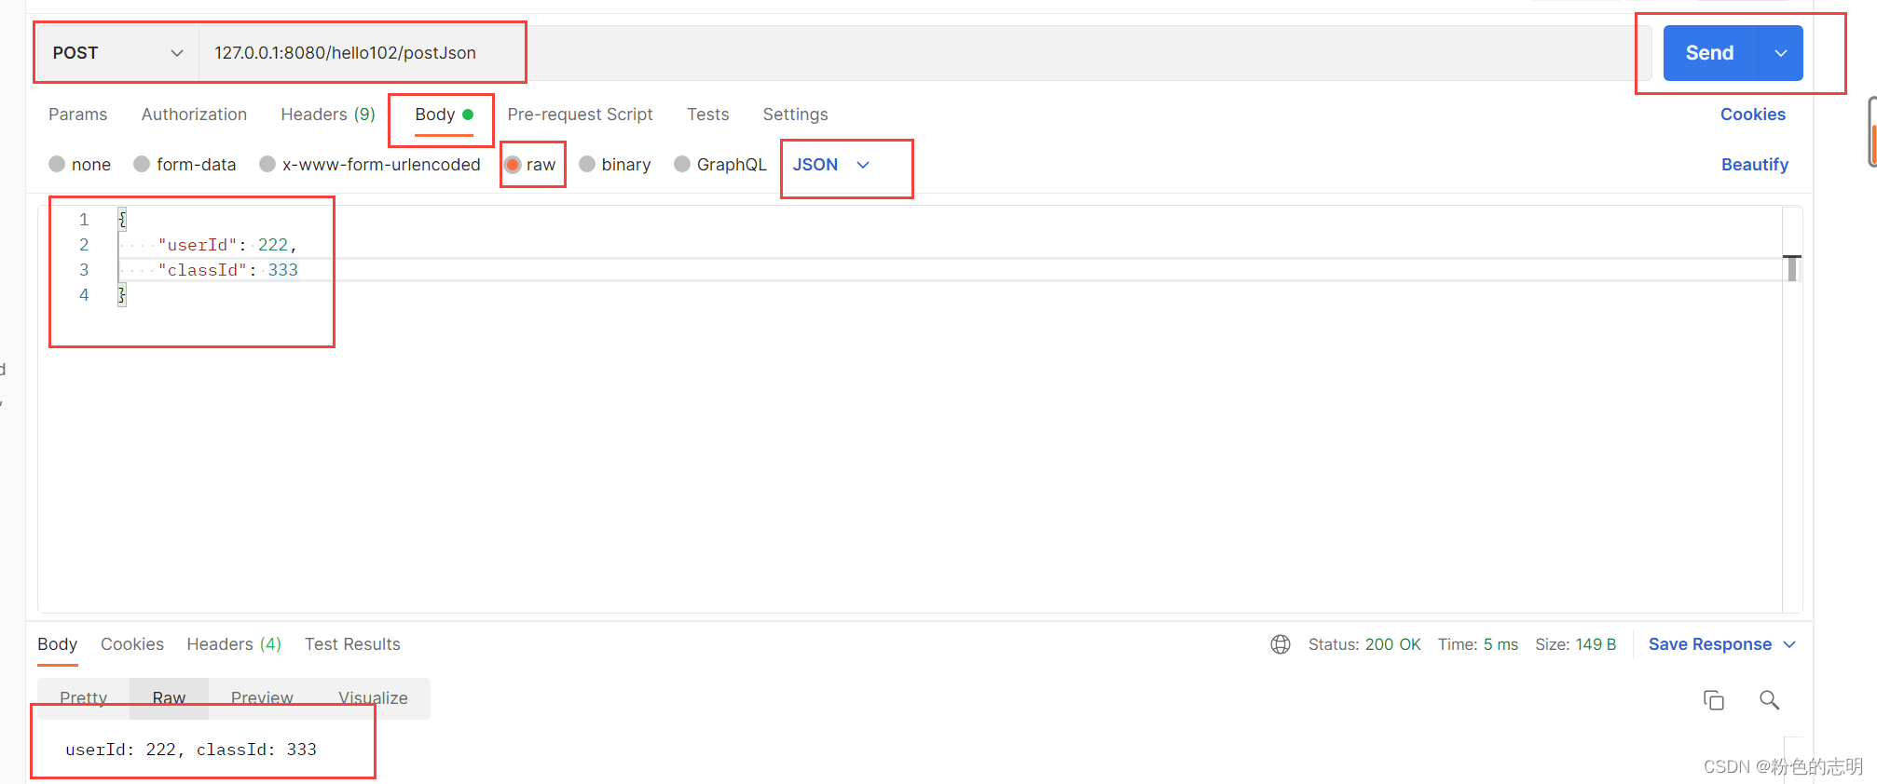Select the binary body type radio
Image resolution: width=1877 pixels, height=784 pixels.
click(x=587, y=164)
